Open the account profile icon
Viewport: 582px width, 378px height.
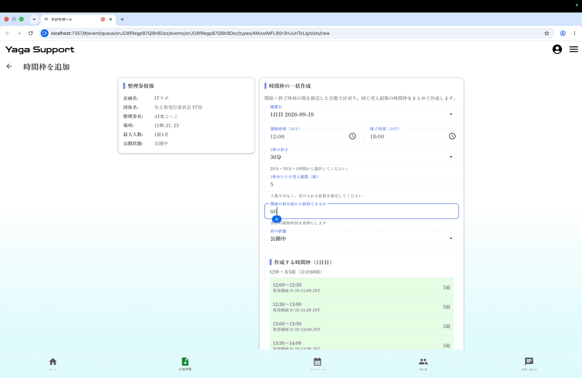click(557, 50)
